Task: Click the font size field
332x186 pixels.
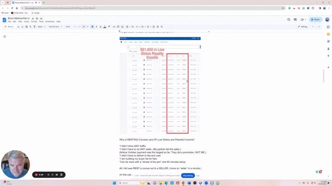Action: tap(84, 27)
